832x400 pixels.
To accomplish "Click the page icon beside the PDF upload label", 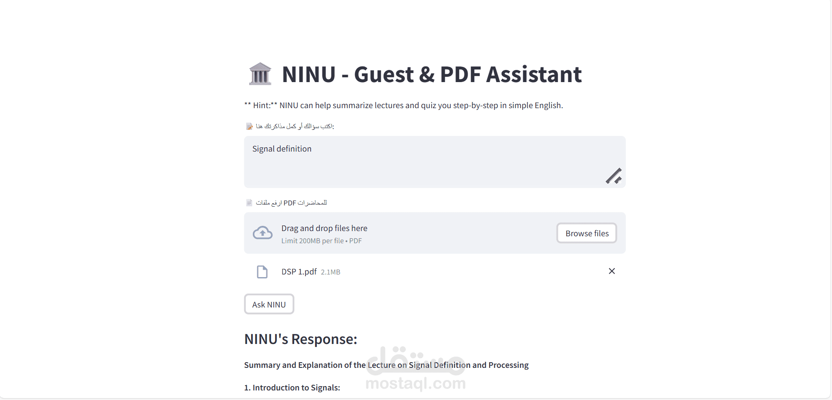I will click(249, 203).
